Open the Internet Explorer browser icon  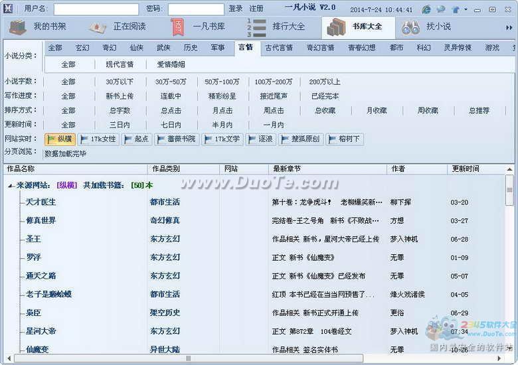(426, 9)
